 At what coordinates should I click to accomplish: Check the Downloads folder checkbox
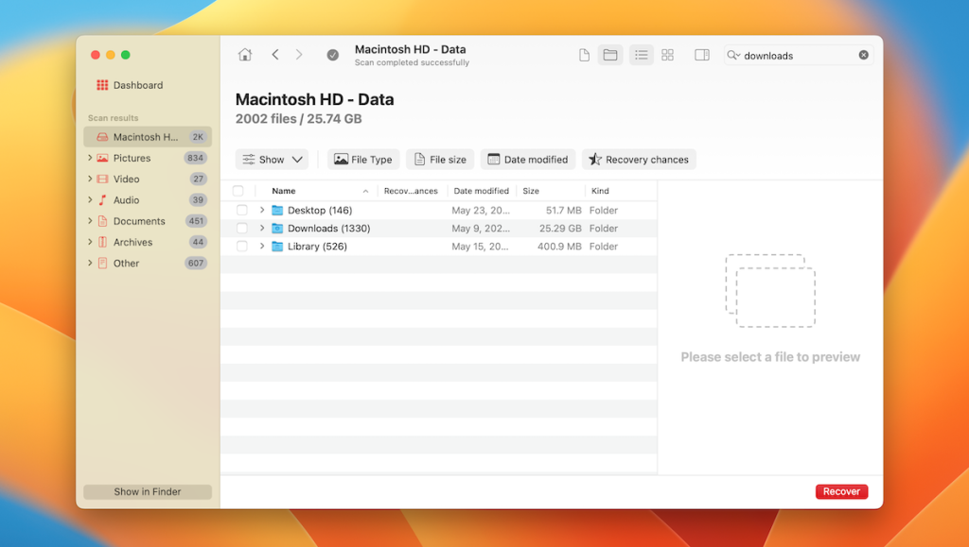click(x=242, y=228)
